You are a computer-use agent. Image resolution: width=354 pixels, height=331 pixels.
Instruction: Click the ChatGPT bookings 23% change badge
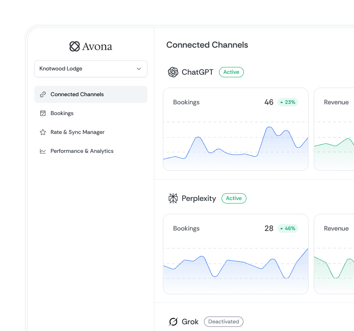pyautogui.click(x=288, y=102)
